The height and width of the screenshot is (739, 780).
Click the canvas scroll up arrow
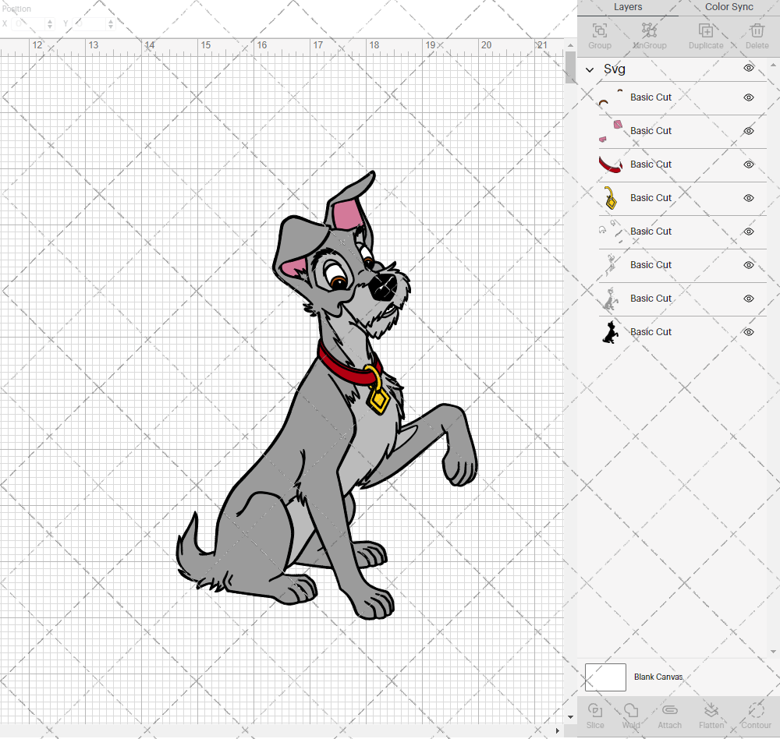tap(571, 45)
